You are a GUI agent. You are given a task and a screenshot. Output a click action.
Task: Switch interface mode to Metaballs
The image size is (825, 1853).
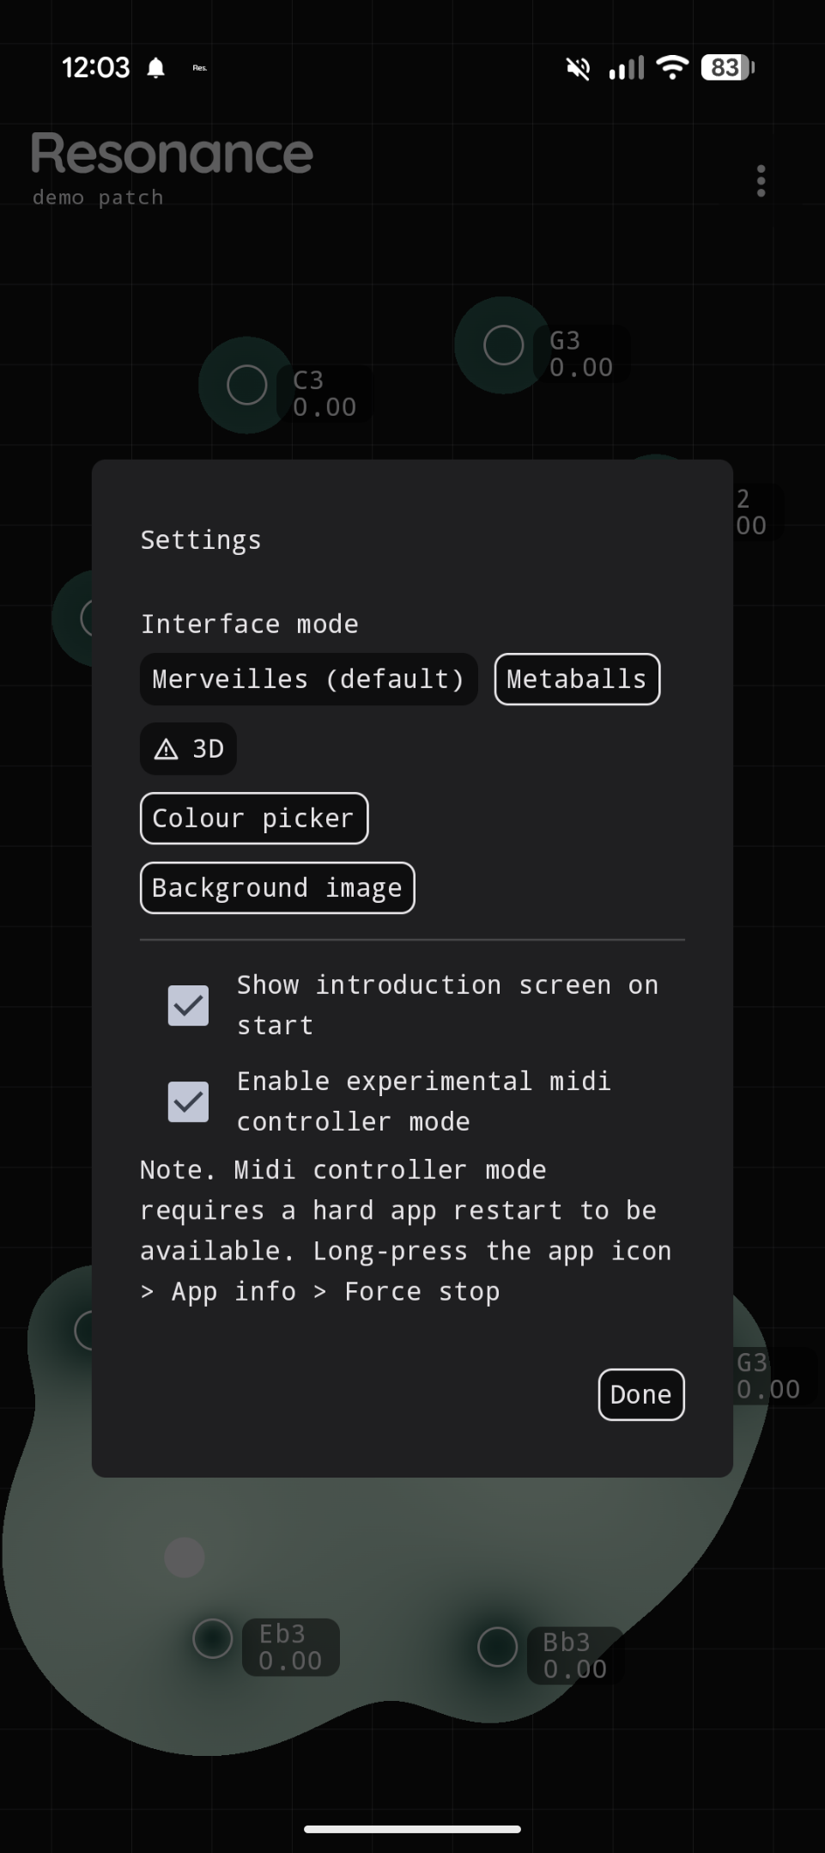pos(577,680)
